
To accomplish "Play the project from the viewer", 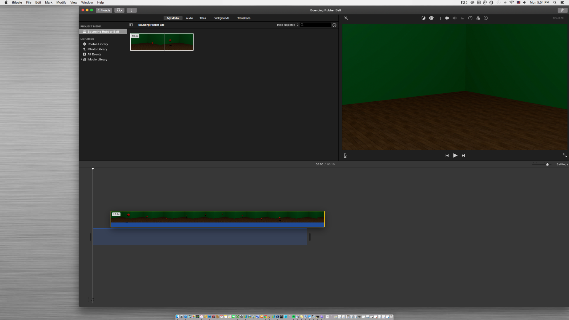I will [455, 156].
